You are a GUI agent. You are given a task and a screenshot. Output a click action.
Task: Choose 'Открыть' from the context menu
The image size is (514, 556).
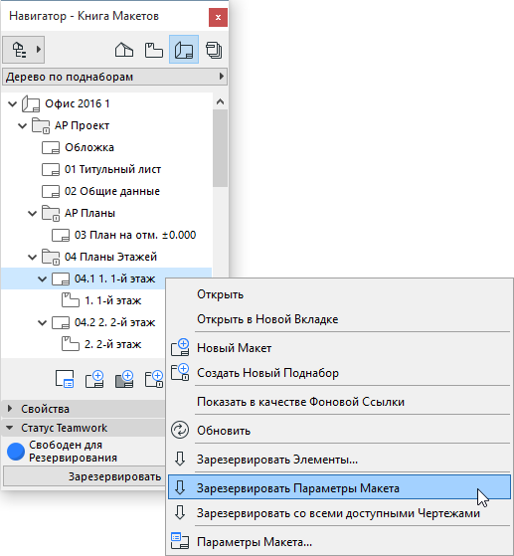tap(339, 294)
